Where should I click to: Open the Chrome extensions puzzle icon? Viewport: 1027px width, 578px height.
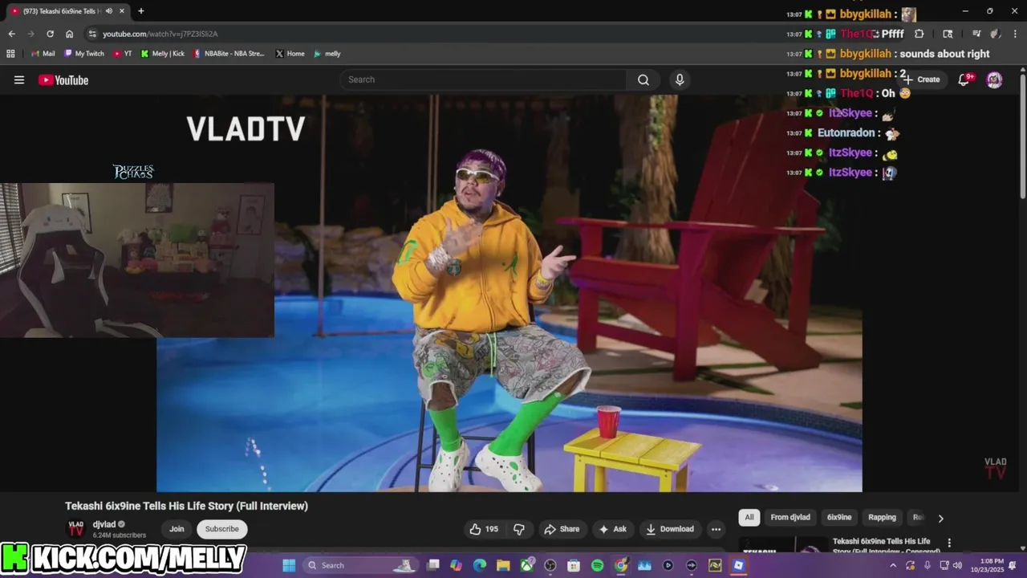(919, 34)
